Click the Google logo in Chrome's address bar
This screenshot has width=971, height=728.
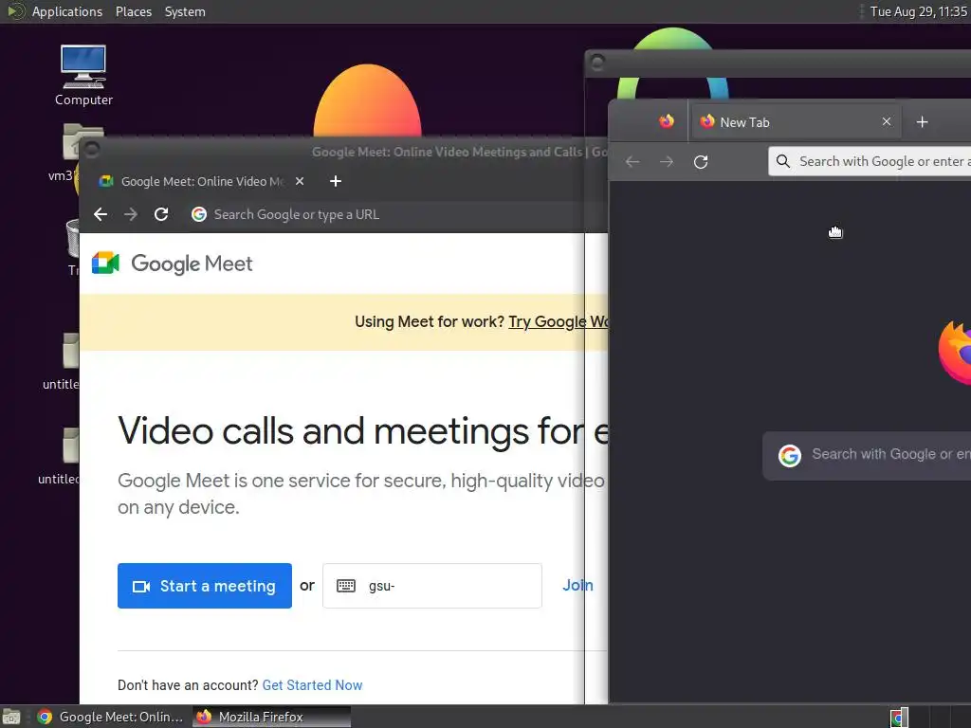199,214
